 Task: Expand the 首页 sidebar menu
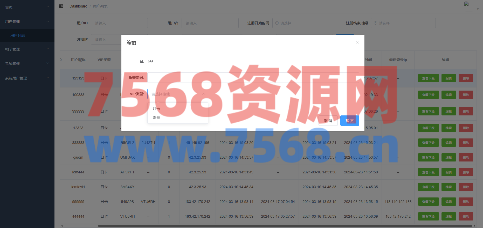[x=27, y=7]
